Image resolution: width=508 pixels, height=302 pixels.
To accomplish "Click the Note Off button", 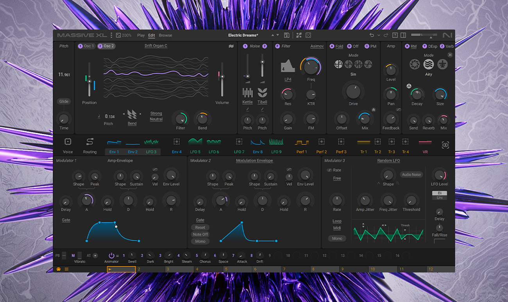I will click(200, 234).
